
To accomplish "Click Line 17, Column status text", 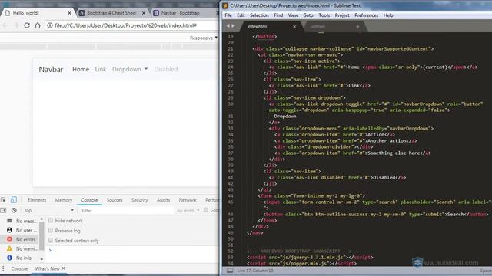I will pyautogui.click(x=255, y=271).
